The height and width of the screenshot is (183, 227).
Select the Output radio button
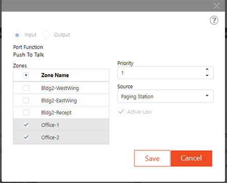(x=46, y=35)
